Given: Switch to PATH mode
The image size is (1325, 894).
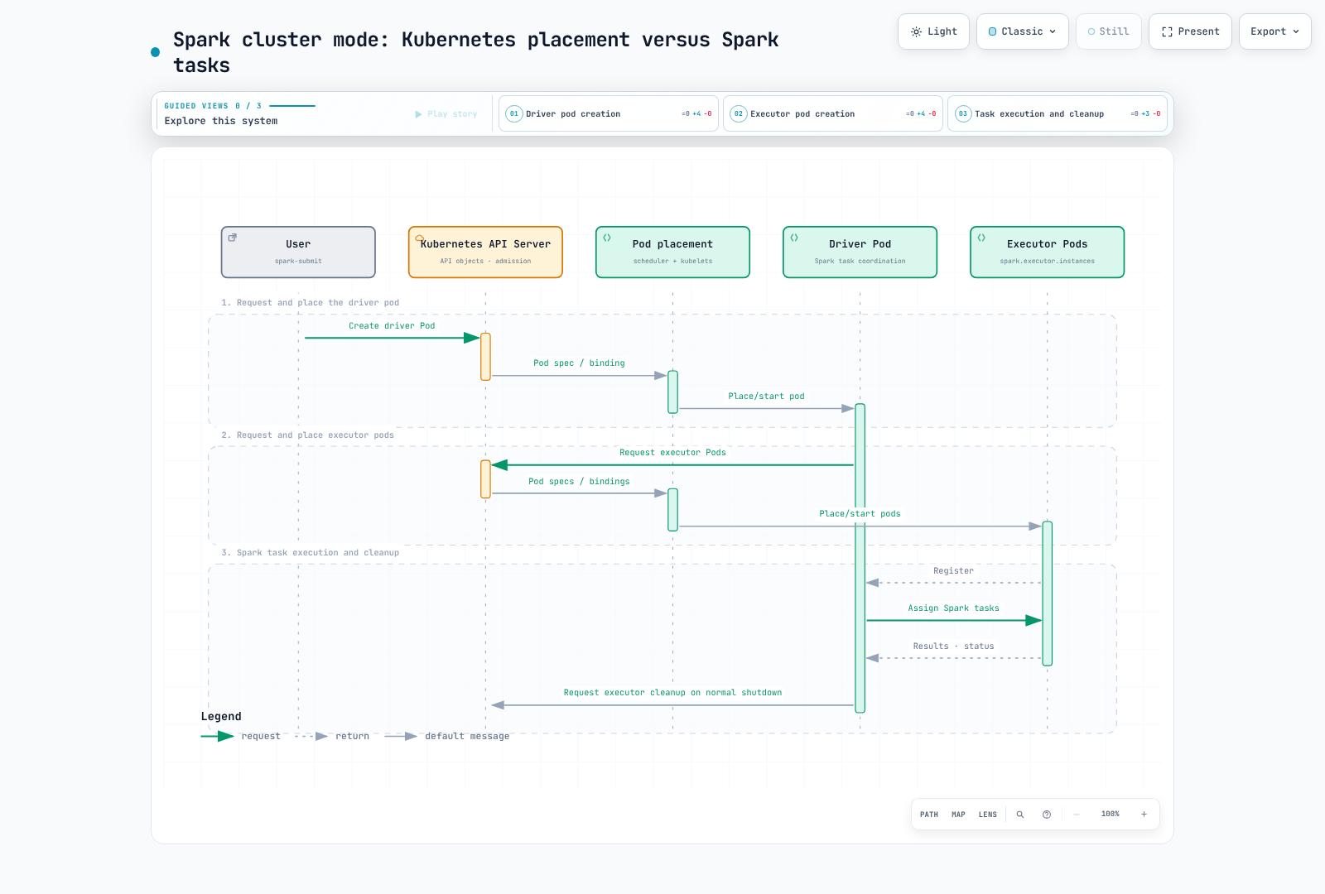Looking at the screenshot, I should coord(929,815).
